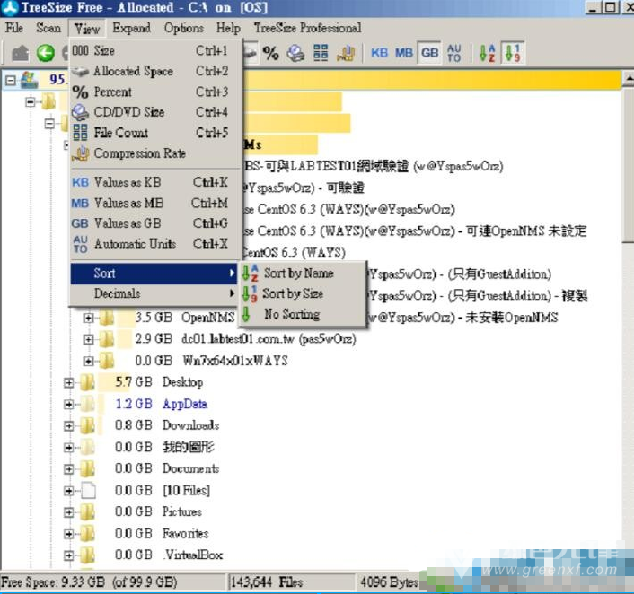
Task: Expand the Pictures folder node
Action: click(x=69, y=512)
